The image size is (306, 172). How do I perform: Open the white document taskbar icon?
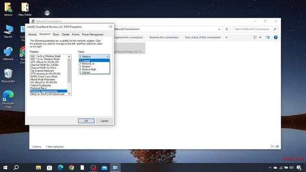[x=82, y=168]
